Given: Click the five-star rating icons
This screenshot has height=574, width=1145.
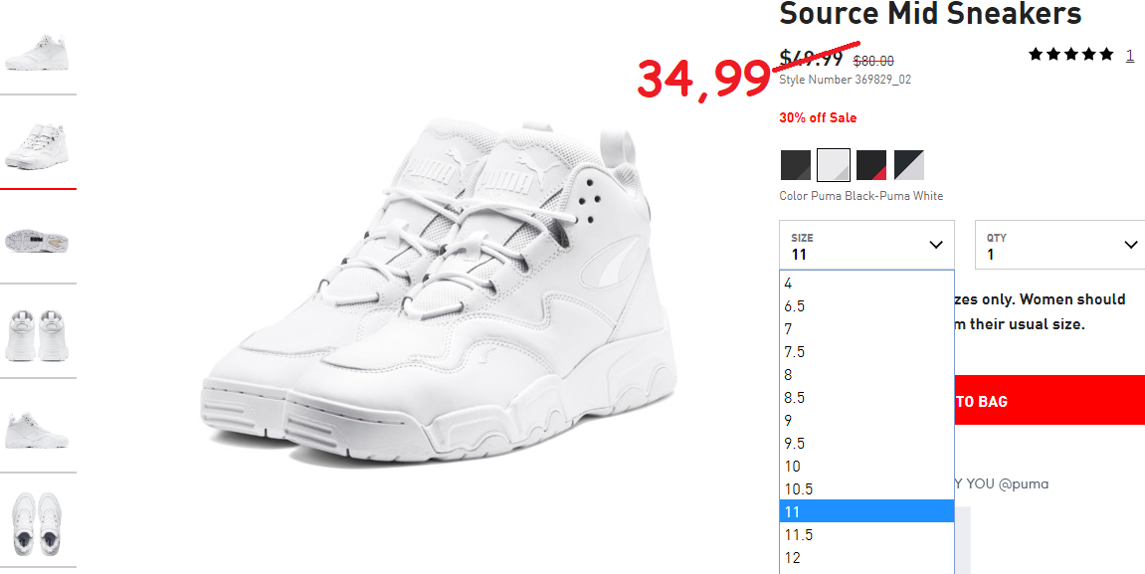Looking at the screenshot, I should coord(1071,54).
